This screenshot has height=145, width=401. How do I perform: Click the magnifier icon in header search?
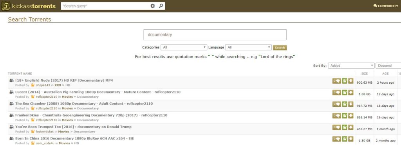point(161,6)
